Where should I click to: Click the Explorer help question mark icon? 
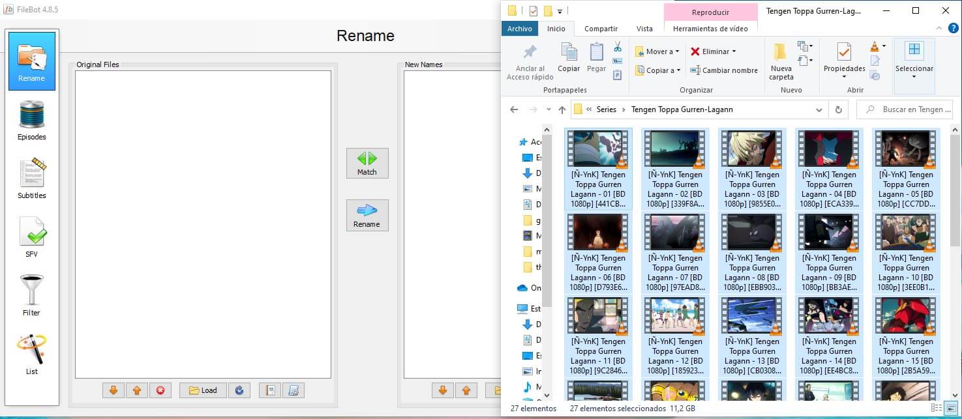tap(953, 29)
